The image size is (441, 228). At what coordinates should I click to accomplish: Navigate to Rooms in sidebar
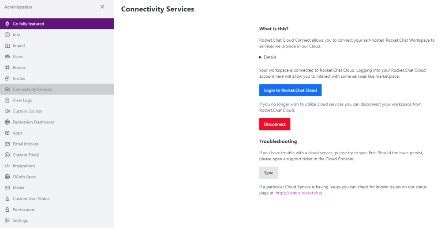coord(57,68)
